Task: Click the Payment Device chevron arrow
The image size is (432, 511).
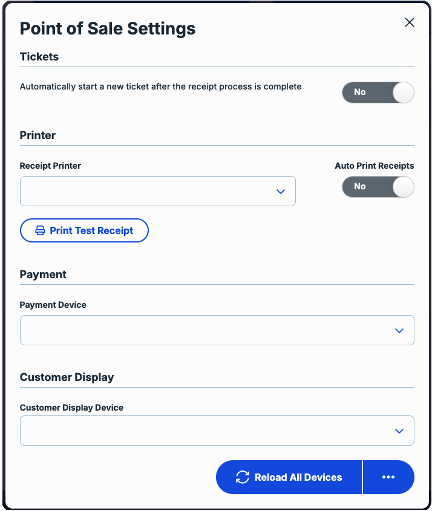Action: point(399,331)
